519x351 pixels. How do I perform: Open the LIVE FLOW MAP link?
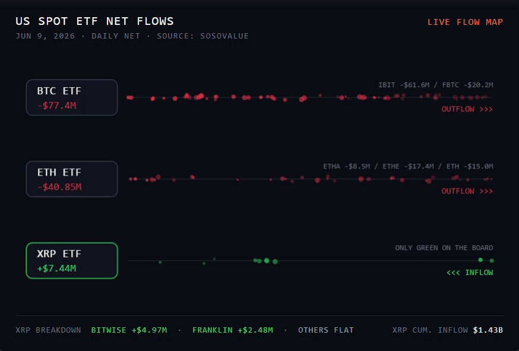[x=465, y=22]
